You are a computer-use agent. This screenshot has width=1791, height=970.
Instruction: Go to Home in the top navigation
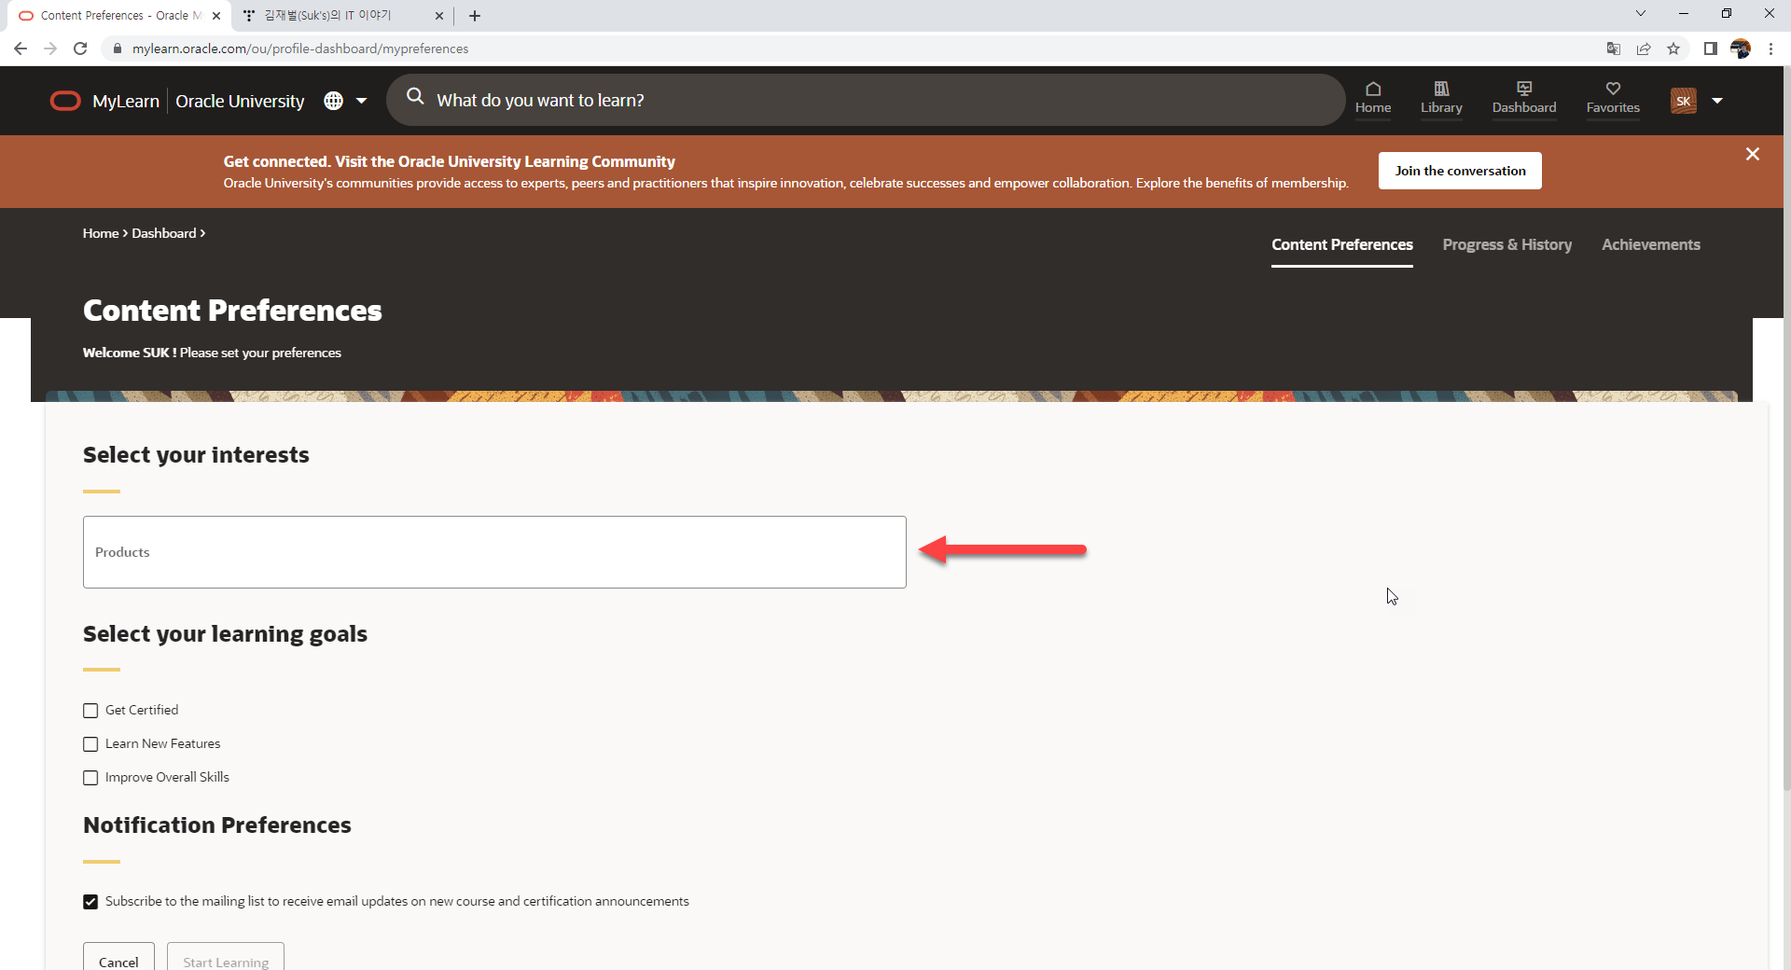1373,98
